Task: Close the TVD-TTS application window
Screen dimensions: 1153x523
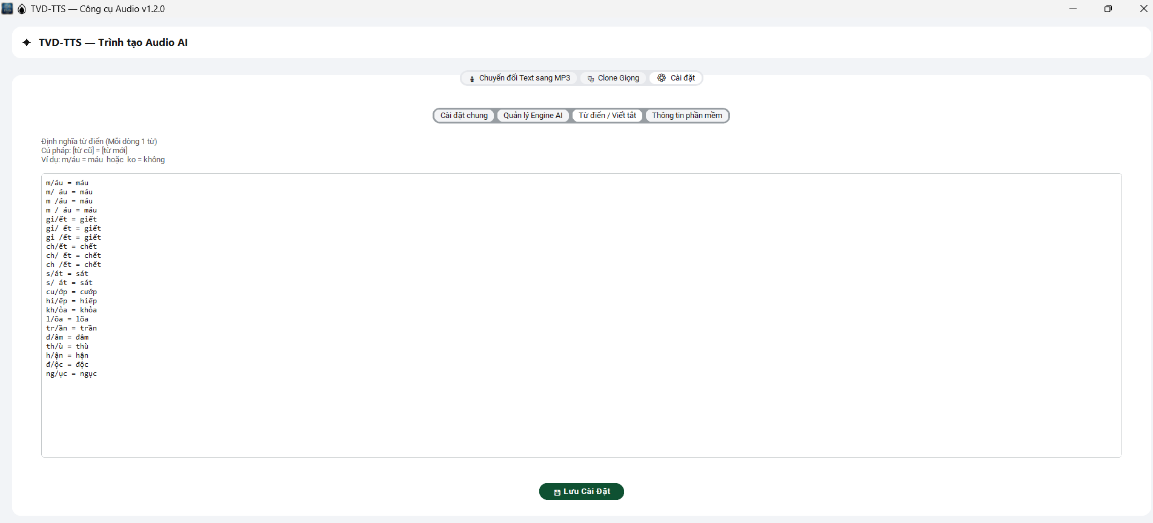Action: tap(1143, 8)
